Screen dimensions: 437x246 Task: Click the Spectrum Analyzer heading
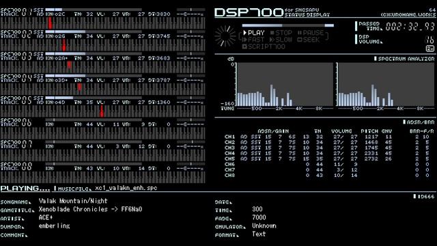click(x=404, y=59)
